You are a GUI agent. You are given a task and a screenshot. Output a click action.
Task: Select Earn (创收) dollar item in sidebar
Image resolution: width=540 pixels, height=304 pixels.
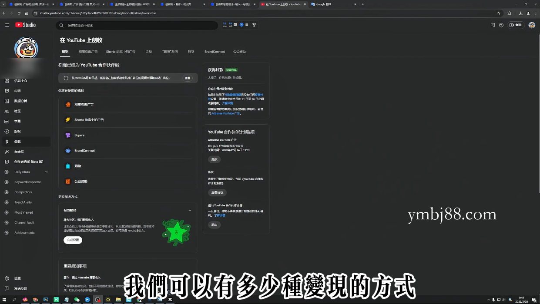[x=25, y=142]
